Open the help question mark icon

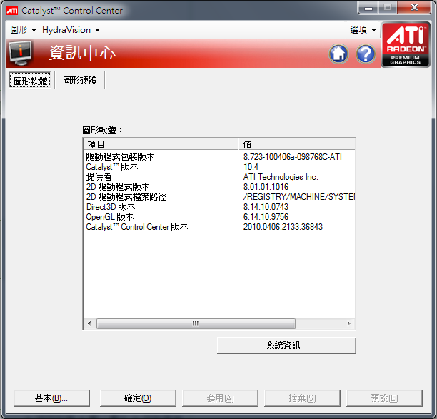(366, 54)
